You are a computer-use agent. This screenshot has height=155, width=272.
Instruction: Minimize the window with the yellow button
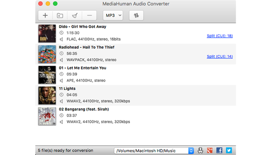point(48,4)
